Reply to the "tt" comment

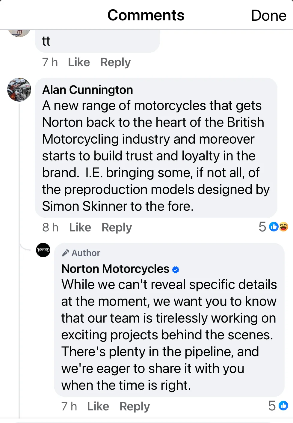tap(115, 62)
